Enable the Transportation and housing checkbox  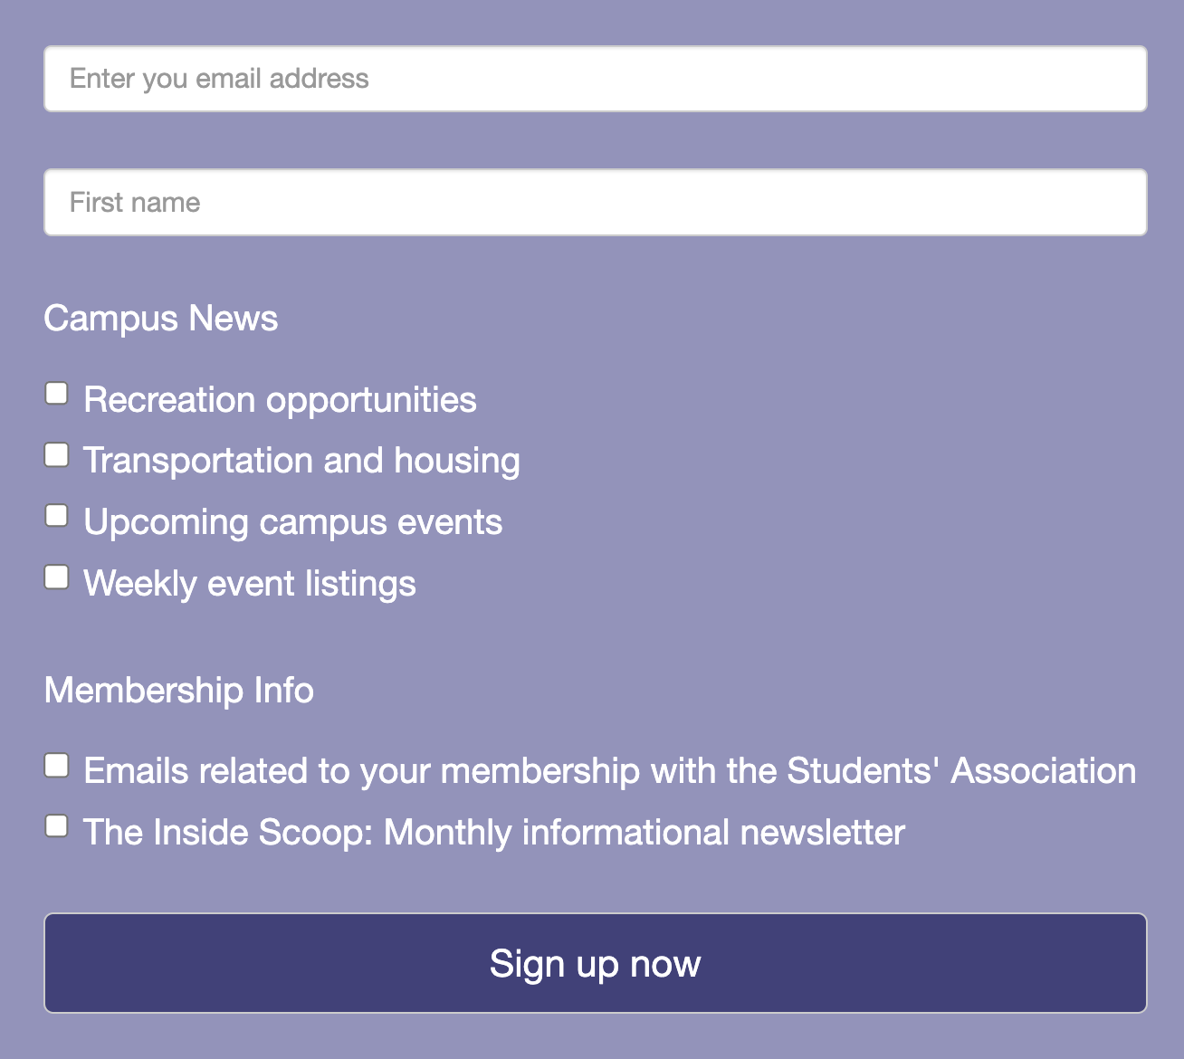57,454
